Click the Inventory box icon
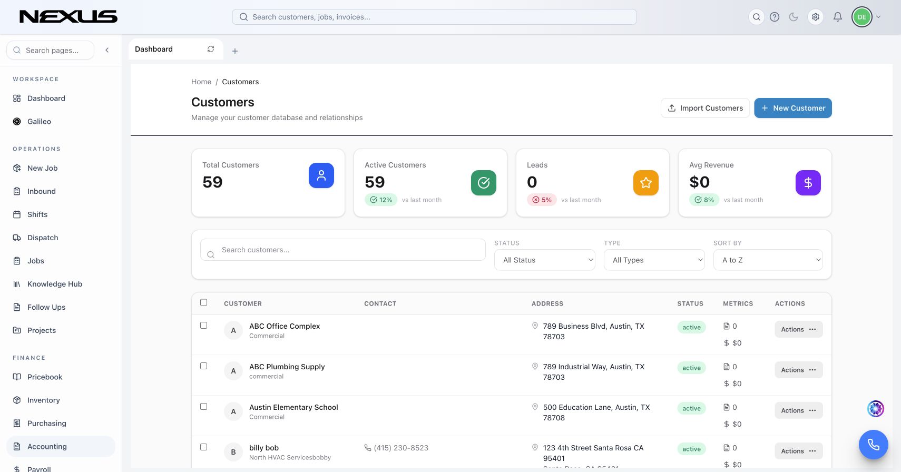Image resolution: width=901 pixels, height=472 pixels. [17, 400]
